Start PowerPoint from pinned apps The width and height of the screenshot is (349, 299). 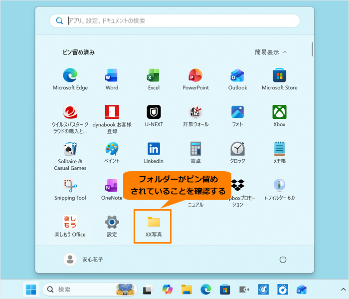pos(195,79)
